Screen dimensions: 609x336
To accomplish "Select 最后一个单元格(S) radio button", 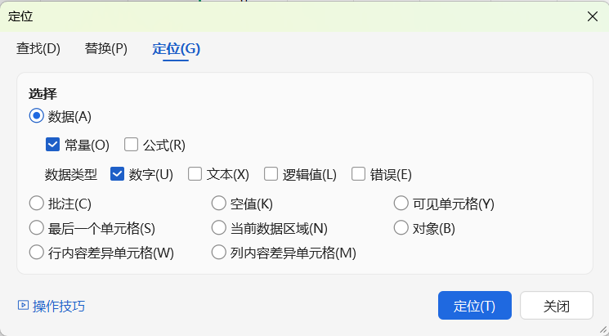I will point(36,227).
